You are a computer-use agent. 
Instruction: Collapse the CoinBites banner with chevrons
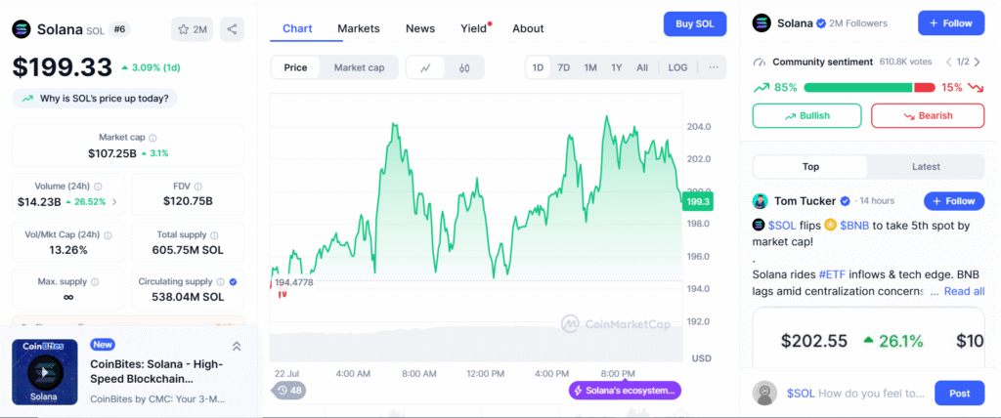[x=237, y=347]
